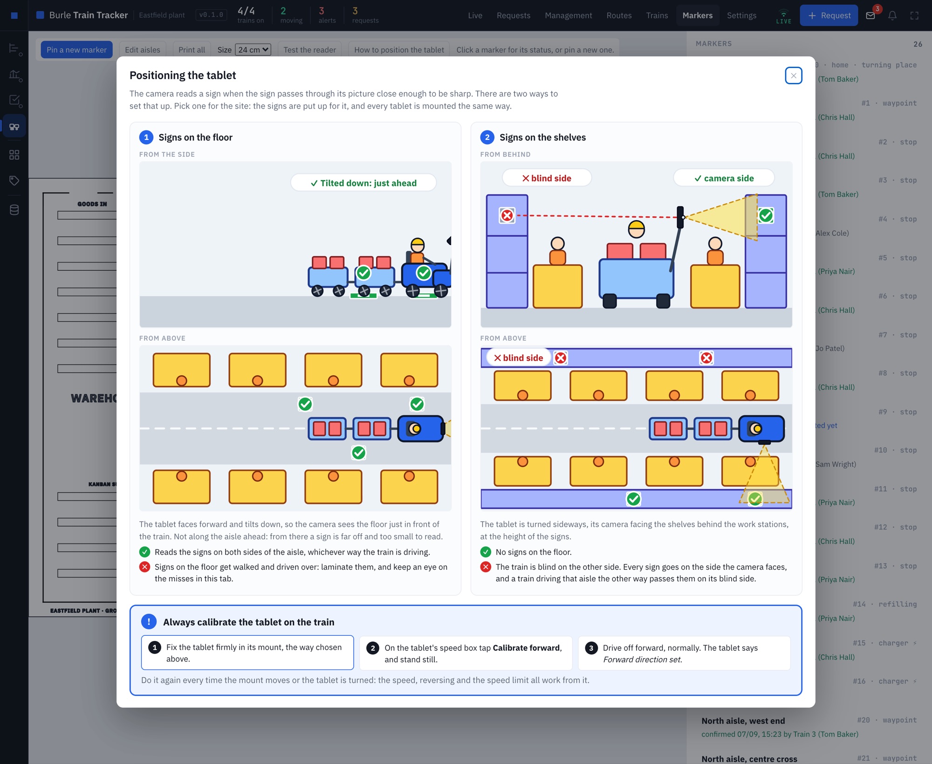The height and width of the screenshot is (764, 932).
Task: Go to the Management tab
Action: (x=568, y=15)
